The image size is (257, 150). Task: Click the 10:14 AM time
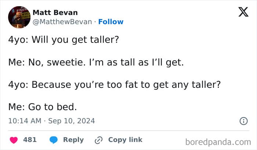point(23,121)
